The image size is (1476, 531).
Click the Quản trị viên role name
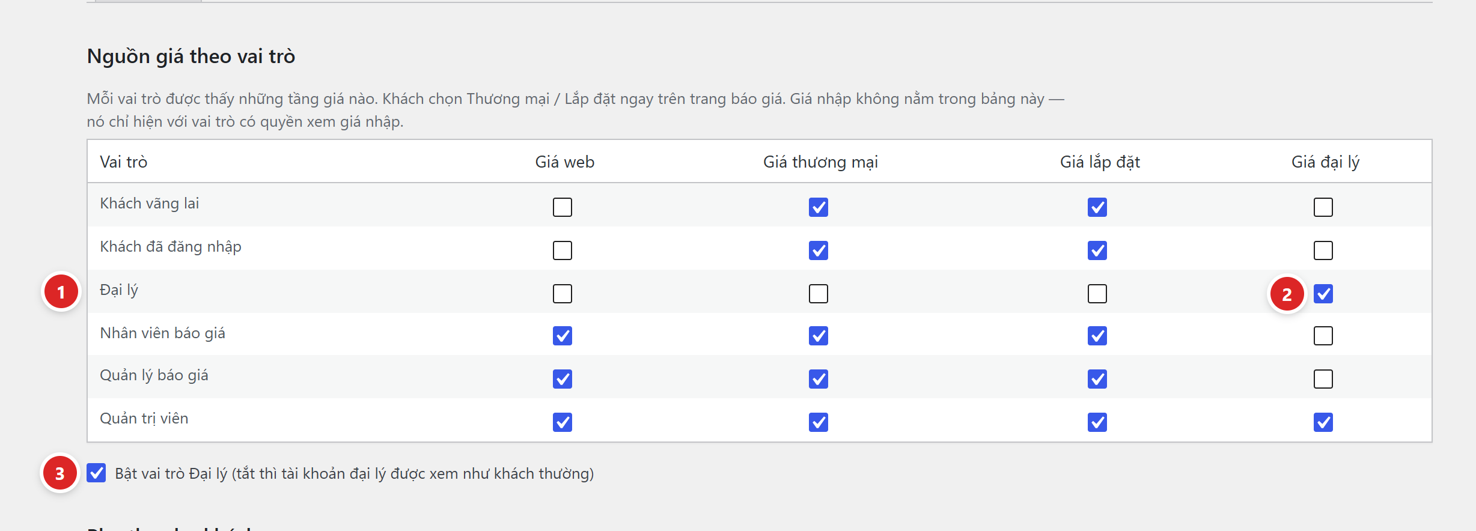pyautogui.click(x=144, y=419)
